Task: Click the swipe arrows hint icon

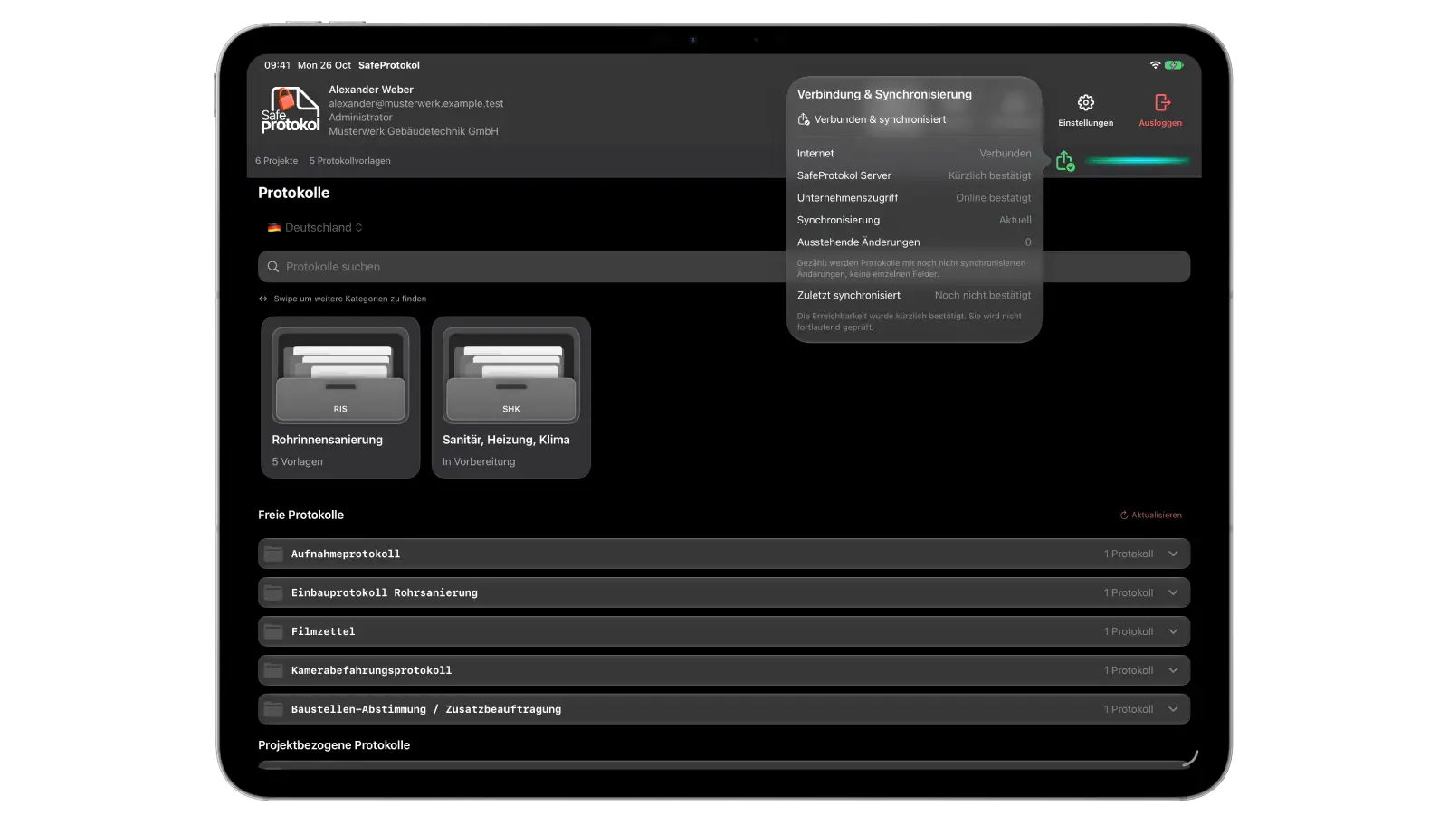Action: coord(263,299)
